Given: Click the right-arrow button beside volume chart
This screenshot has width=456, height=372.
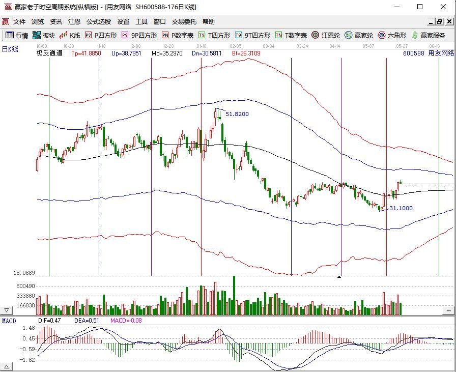Looking at the screenshot, I should [448, 310].
